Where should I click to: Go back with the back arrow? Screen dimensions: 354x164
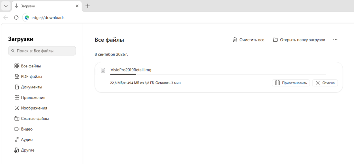(6, 18)
